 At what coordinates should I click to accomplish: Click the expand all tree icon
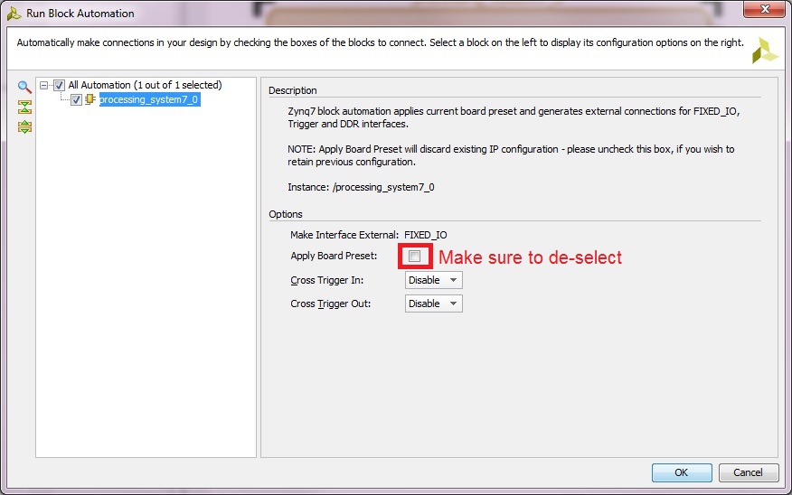(x=24, y=126)
